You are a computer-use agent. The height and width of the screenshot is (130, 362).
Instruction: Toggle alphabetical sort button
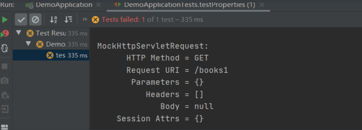(x=54, y=20)
